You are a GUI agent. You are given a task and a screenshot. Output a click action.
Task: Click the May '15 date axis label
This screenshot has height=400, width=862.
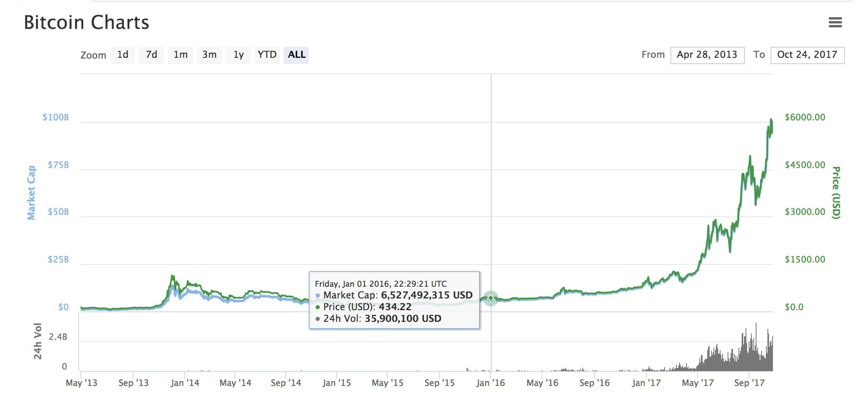387,383
